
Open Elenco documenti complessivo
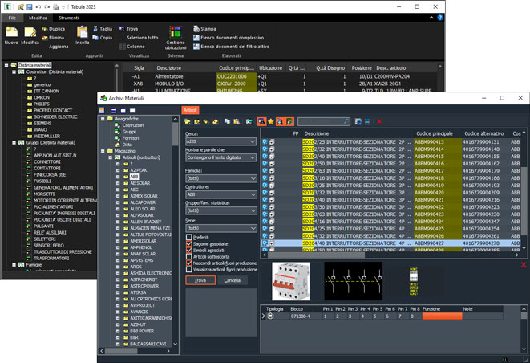pyautogui.click(x=229, y=38)
